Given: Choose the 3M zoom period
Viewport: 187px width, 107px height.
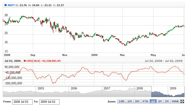Looking at the screenshot, I should 137,101.
